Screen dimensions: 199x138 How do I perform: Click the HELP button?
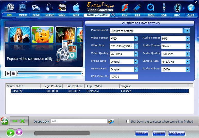[142, 133]
